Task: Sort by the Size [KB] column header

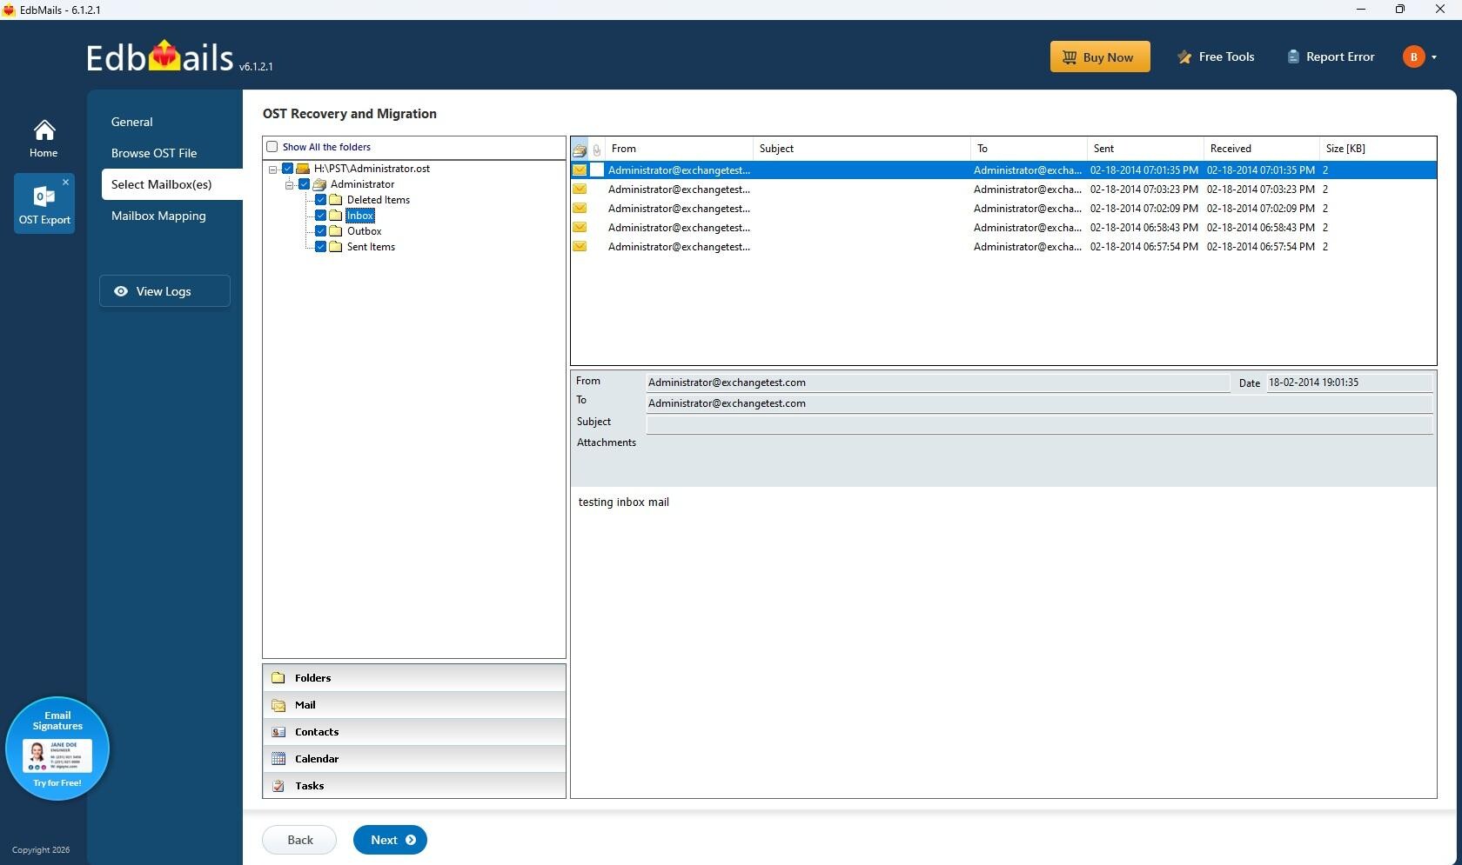Action: 1378,149
